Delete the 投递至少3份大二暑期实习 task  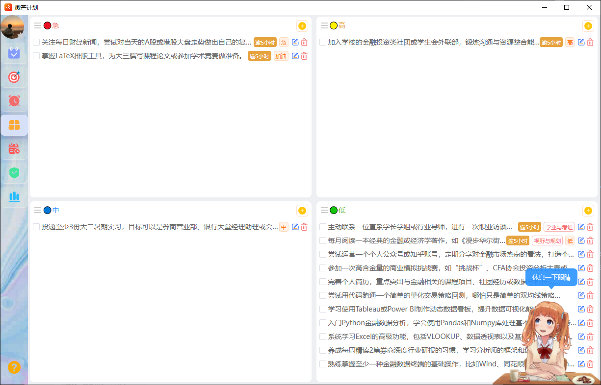(x=304, y=227)
